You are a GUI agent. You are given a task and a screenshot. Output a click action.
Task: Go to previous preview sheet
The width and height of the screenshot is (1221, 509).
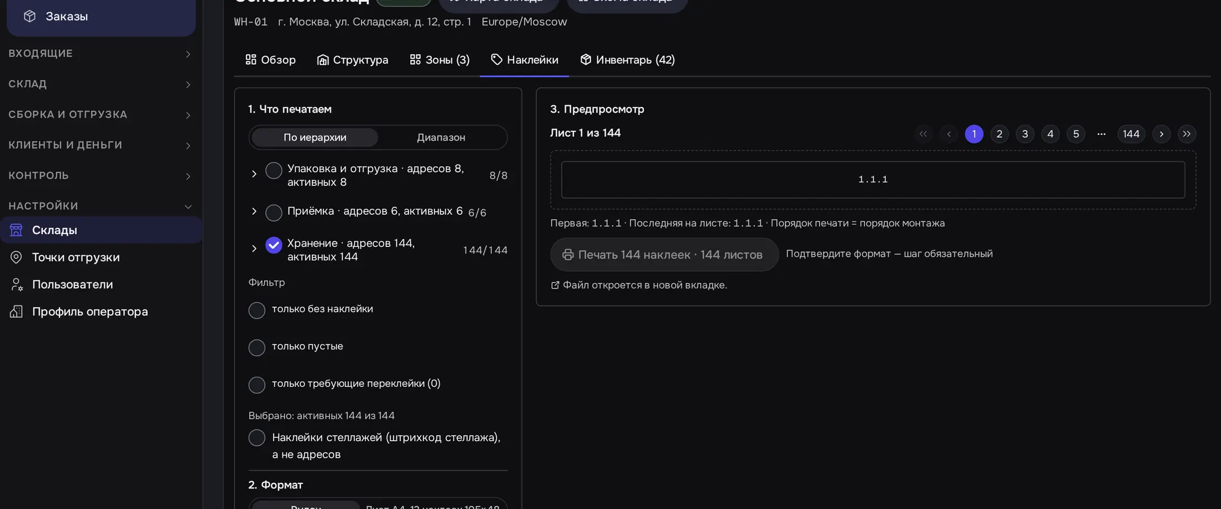tap(948, 134)
